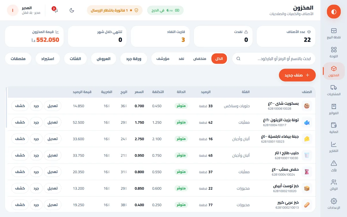Viewport: 347px width, 217px height.
Task: Click استيراد import button
Action: pos(48,59)
